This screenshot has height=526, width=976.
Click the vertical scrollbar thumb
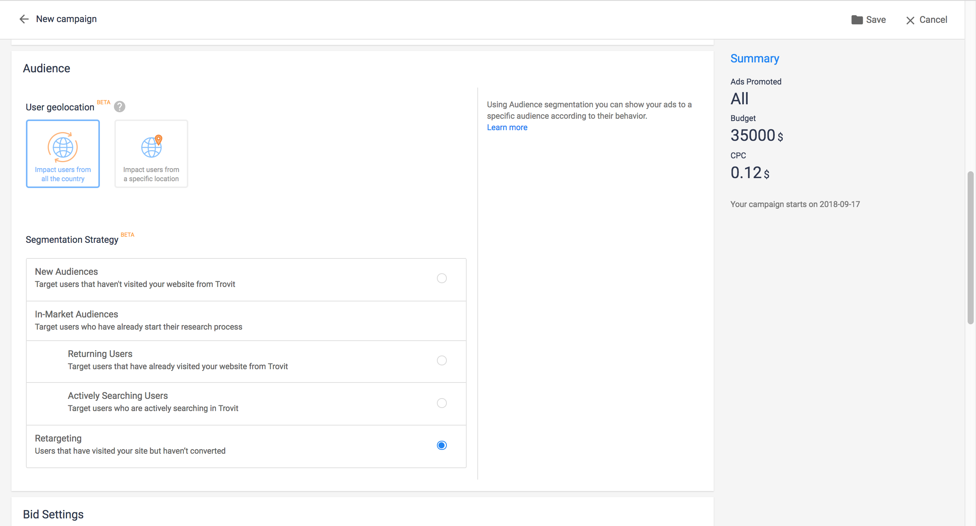coord(970,247)
